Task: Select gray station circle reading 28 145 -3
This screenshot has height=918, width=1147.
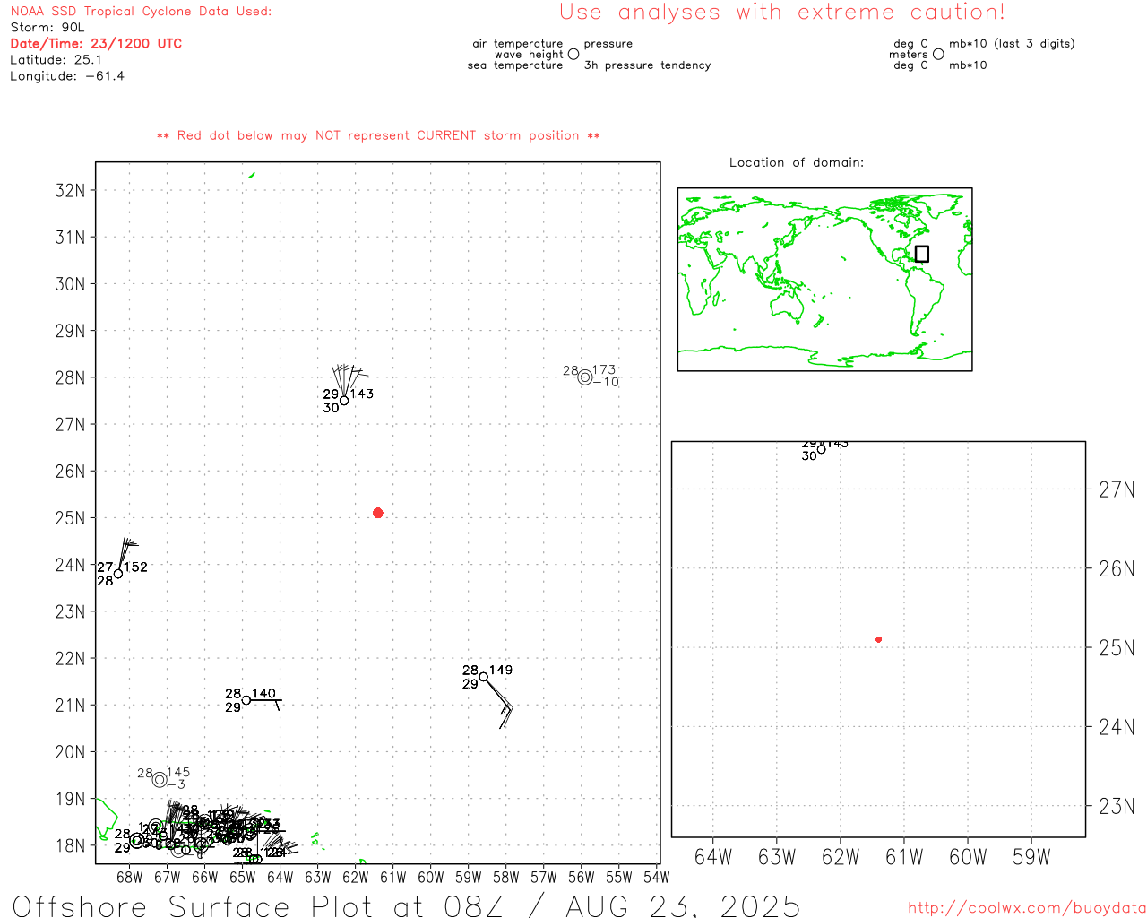Action: [x=160, y=779]
